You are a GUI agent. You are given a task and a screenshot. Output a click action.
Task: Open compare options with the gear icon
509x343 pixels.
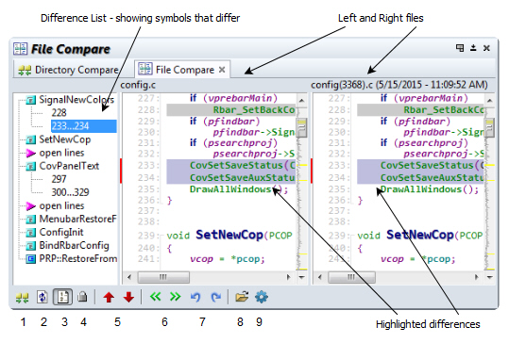click(262, 297)
